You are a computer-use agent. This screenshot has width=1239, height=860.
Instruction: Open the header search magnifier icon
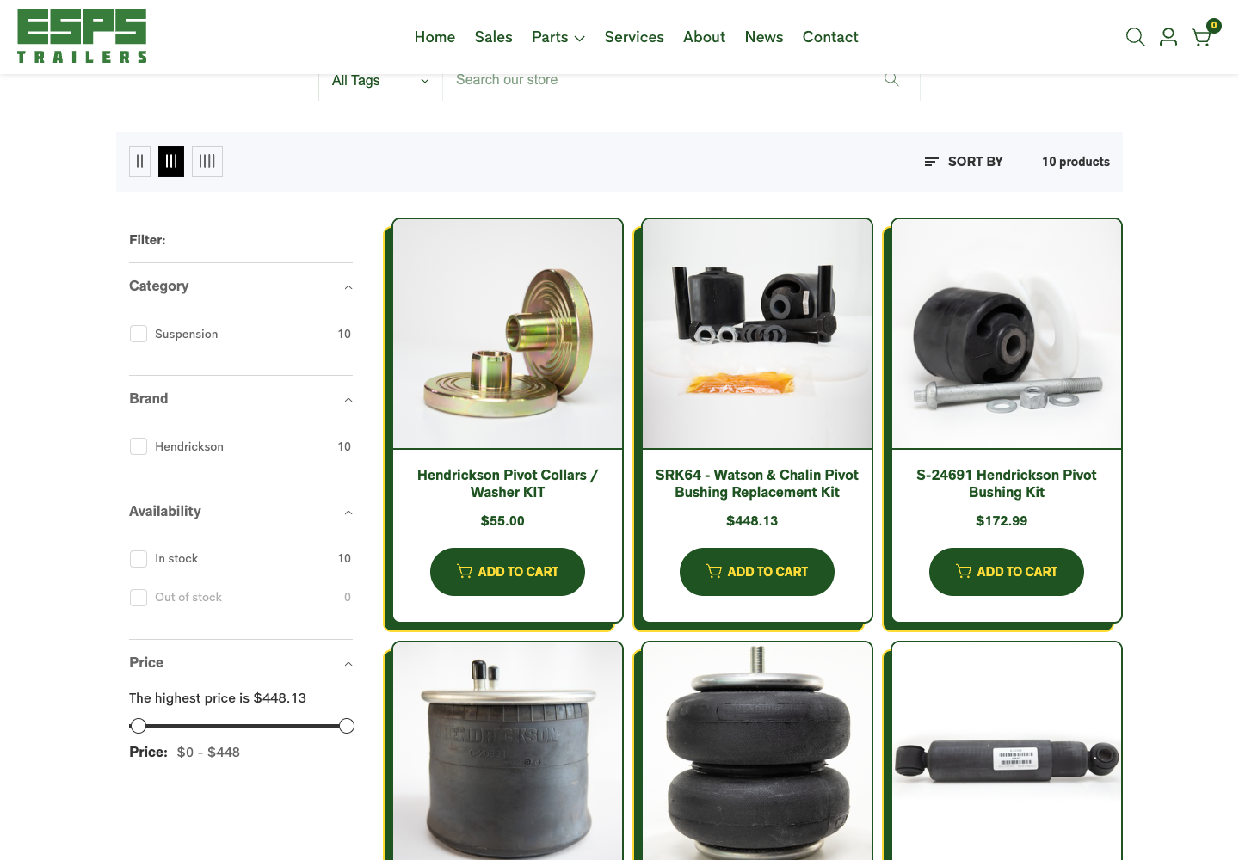pos(1135,37)
